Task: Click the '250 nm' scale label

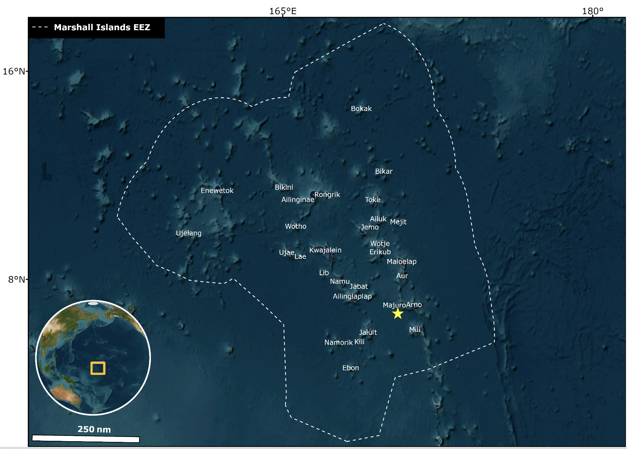Action: click(94, 429)
